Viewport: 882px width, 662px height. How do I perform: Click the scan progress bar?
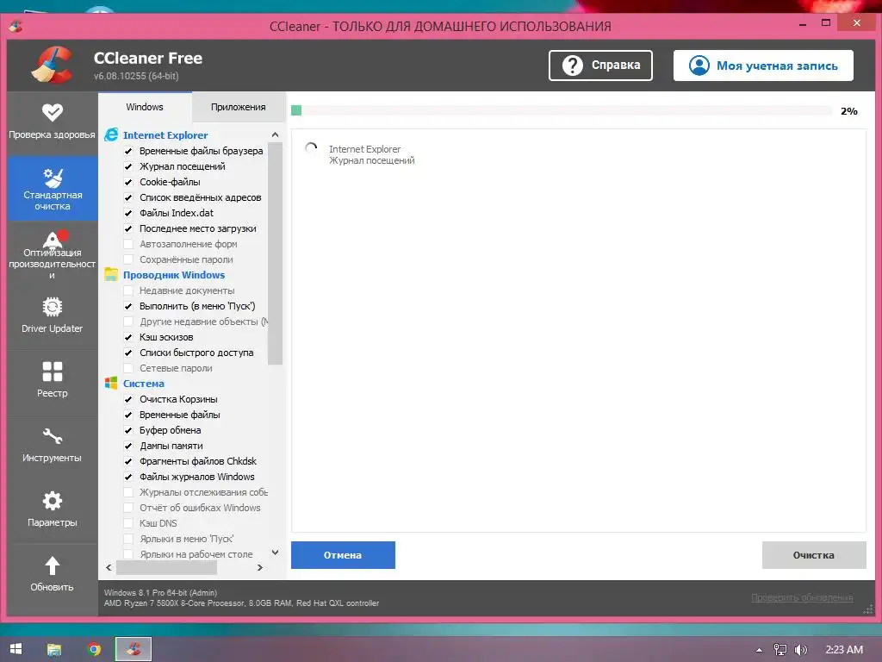562,110
